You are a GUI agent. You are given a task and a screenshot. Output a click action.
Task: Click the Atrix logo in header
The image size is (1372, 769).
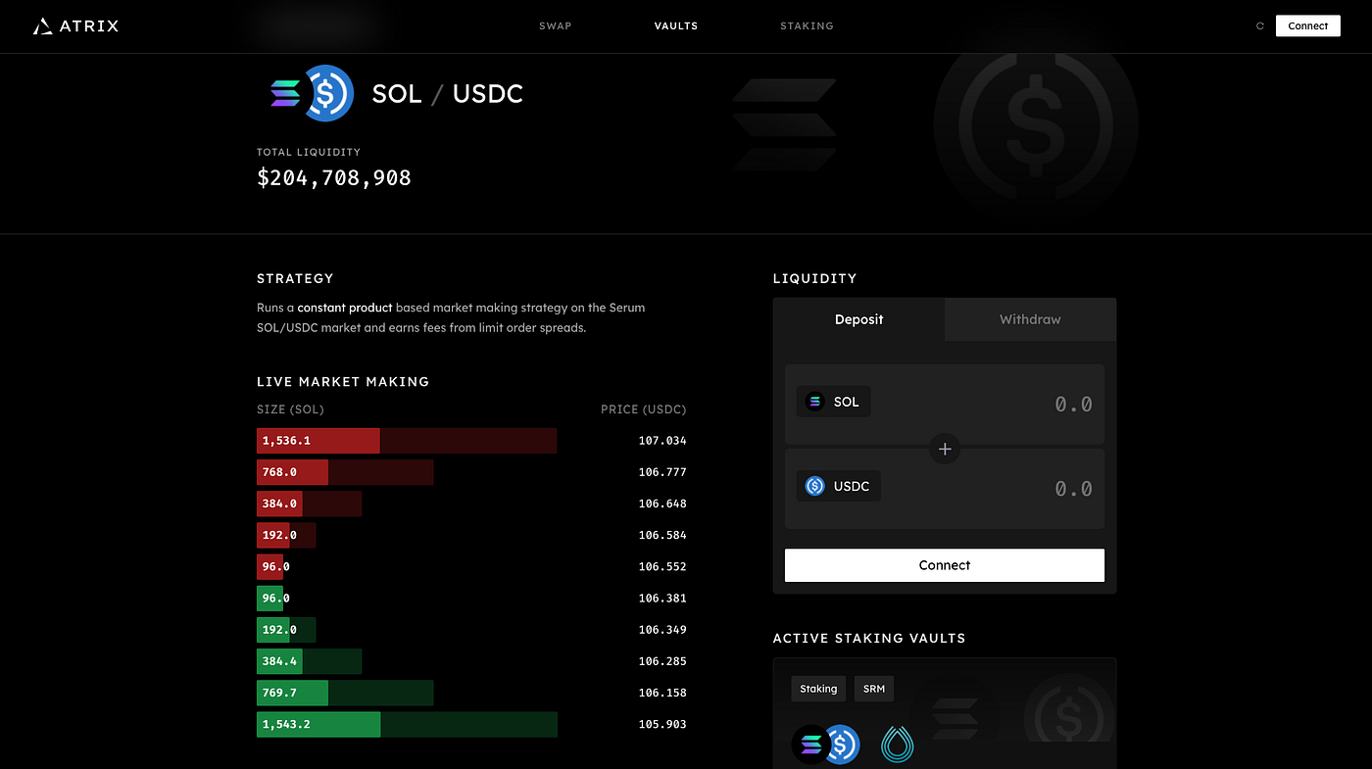[75, 26]
